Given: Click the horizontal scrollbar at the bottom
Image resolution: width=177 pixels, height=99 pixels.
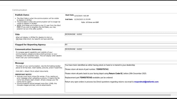Looking at the screenshot, I should point(85,95).
